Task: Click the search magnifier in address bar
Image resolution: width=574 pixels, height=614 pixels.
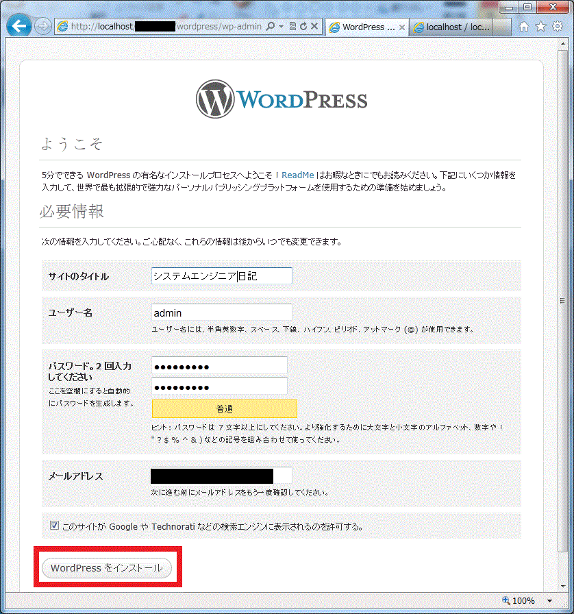Action: pos(271,26)
